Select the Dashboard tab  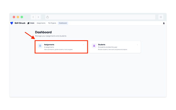(x=63, y=23)
